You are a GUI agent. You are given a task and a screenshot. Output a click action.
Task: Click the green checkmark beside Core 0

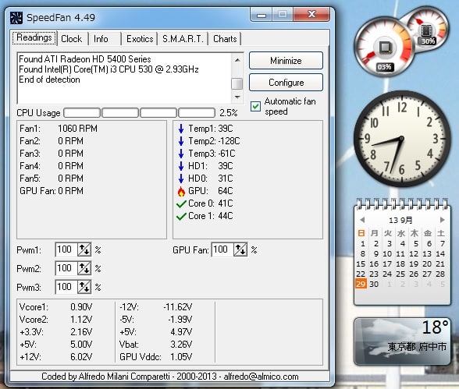click(x=181, y=203)
